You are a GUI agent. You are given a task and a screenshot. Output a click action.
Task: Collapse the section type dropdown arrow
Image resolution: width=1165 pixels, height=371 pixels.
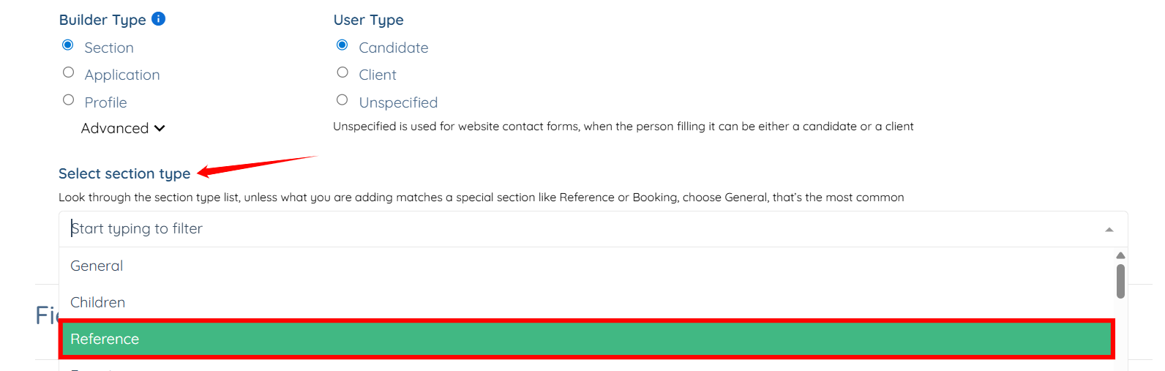[1109, 230]
